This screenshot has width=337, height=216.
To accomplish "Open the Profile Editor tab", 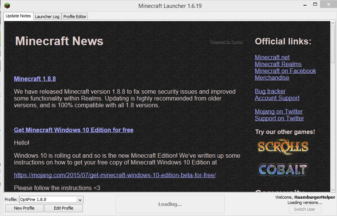I will pos(75,17).
